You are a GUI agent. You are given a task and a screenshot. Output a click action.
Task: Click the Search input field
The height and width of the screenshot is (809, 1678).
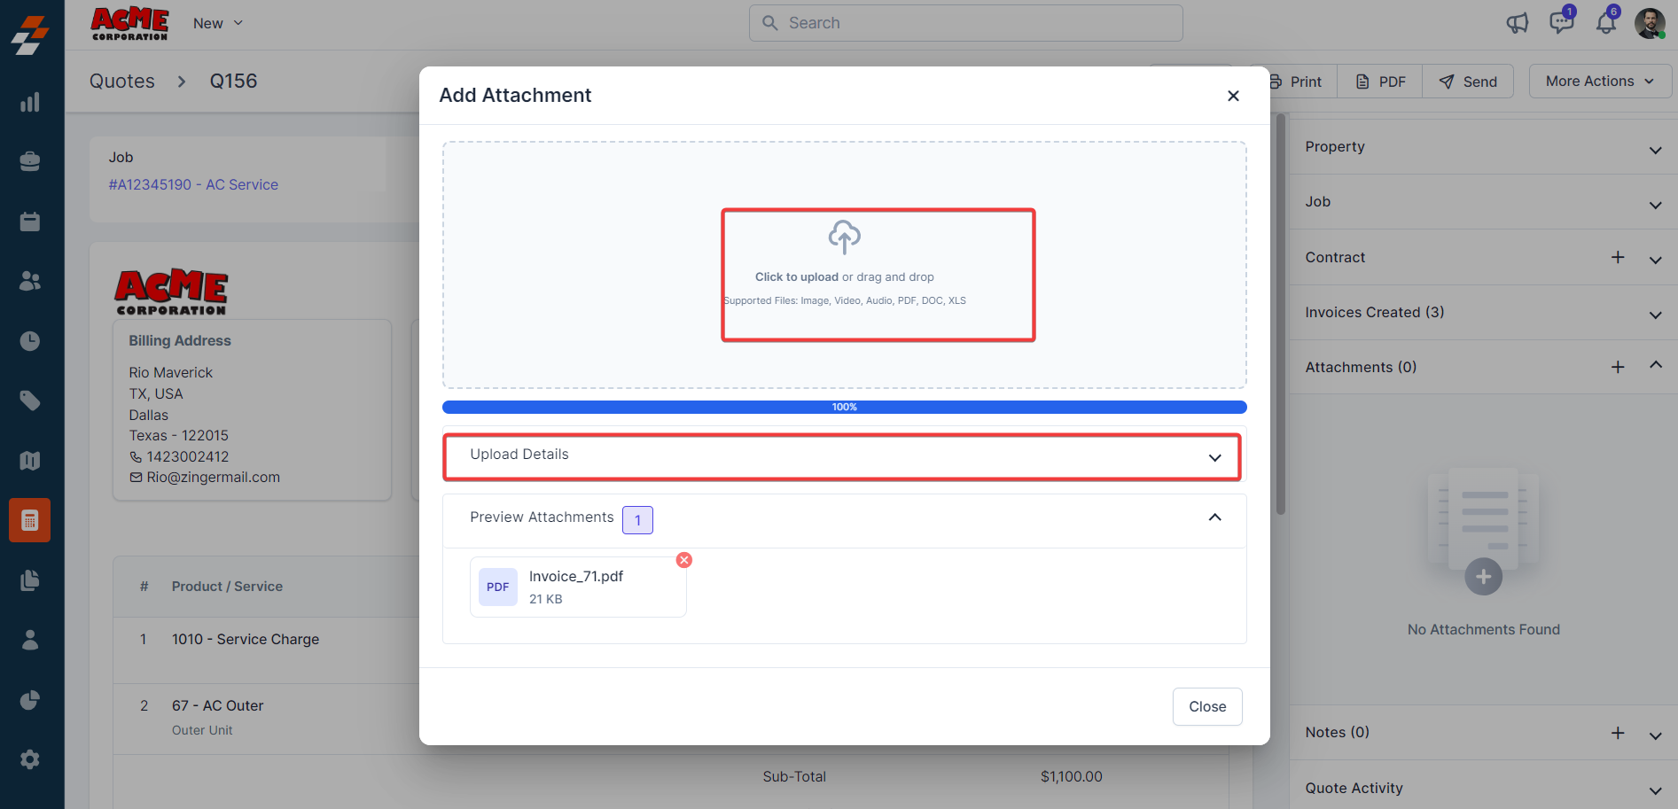coord(966,23)
